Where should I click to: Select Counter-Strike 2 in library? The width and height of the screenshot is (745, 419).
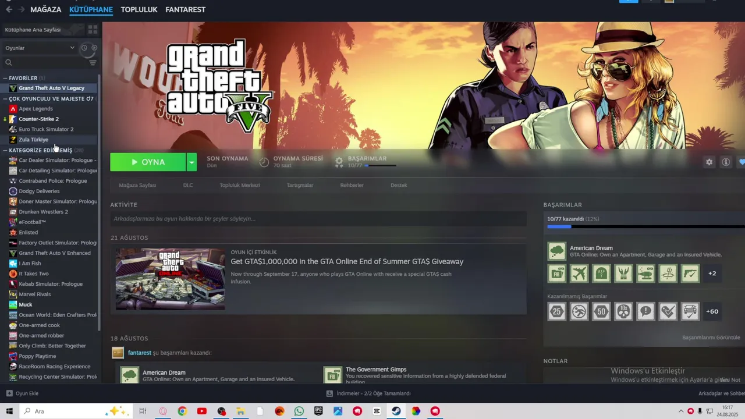click(x=38, y=119)
